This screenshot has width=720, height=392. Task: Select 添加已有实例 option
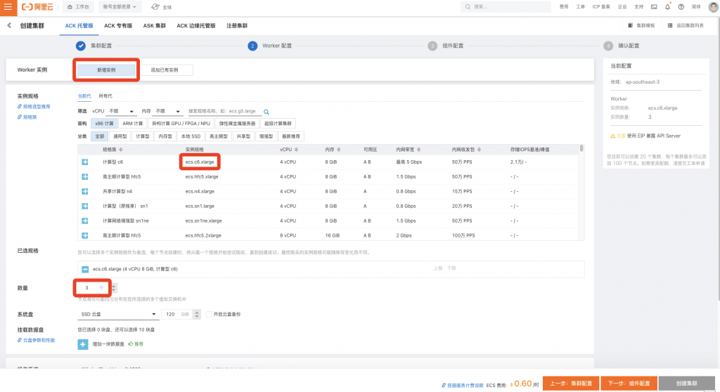click(165, 70)
